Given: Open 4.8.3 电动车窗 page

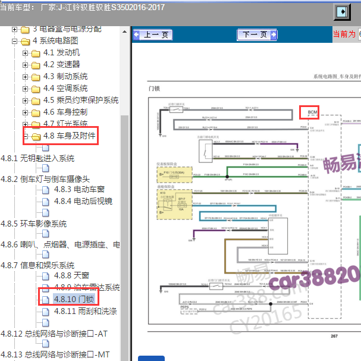Looking at the screenshot, I should (x=79, y=190).
